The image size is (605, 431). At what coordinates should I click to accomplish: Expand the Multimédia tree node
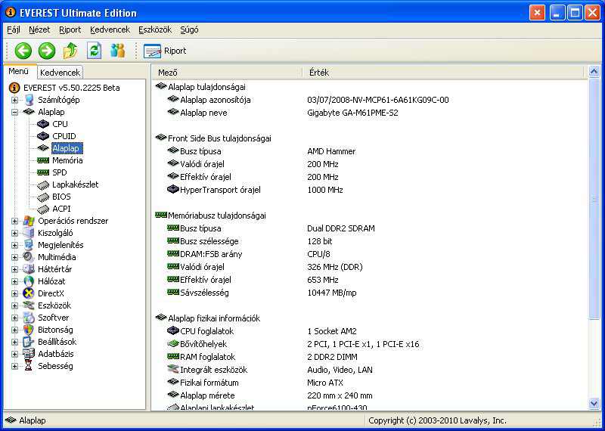(14, 257)
